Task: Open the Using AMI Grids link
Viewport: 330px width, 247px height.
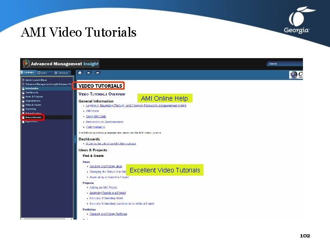Action: click(96, 116)
